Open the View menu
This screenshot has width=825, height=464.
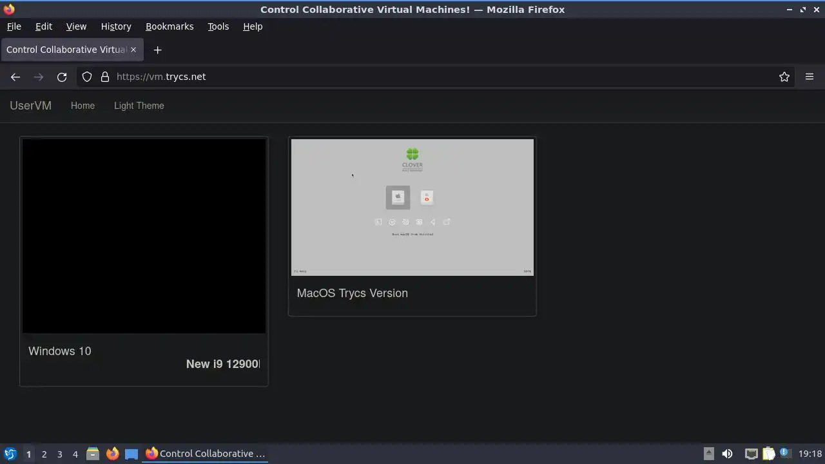tap(76, 26)
